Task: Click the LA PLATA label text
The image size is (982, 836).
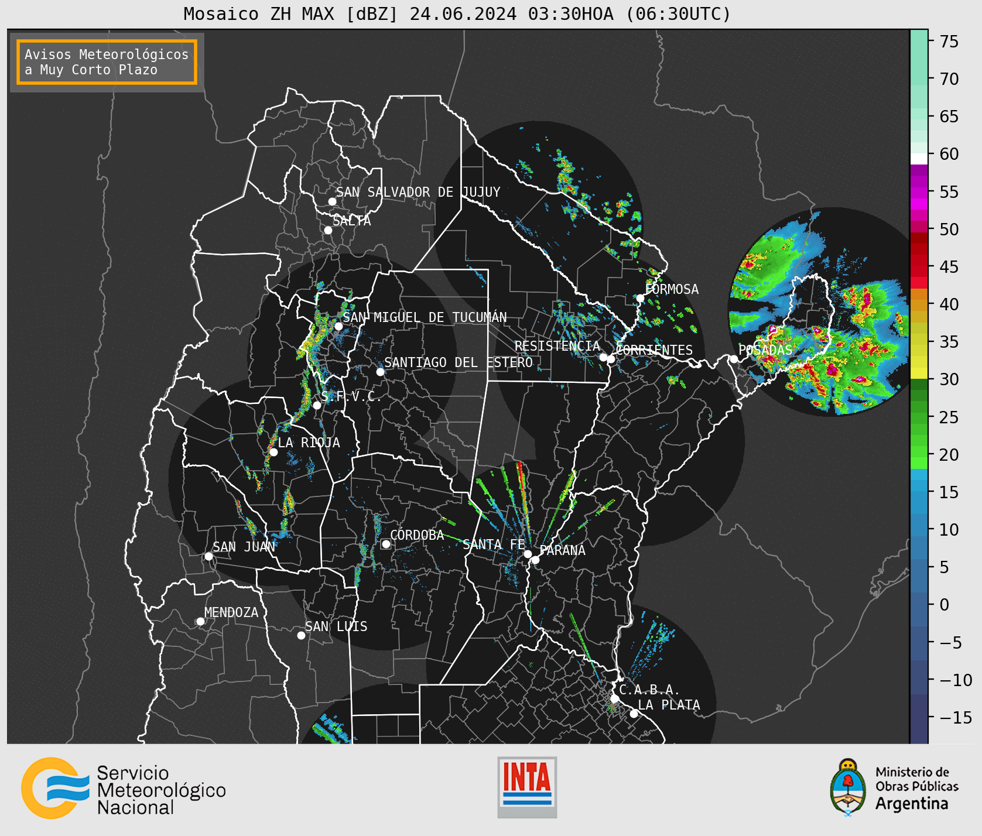Action: [x=669, y=705]
